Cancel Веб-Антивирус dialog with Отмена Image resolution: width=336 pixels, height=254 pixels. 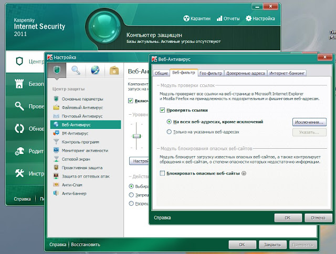(318, 218)
